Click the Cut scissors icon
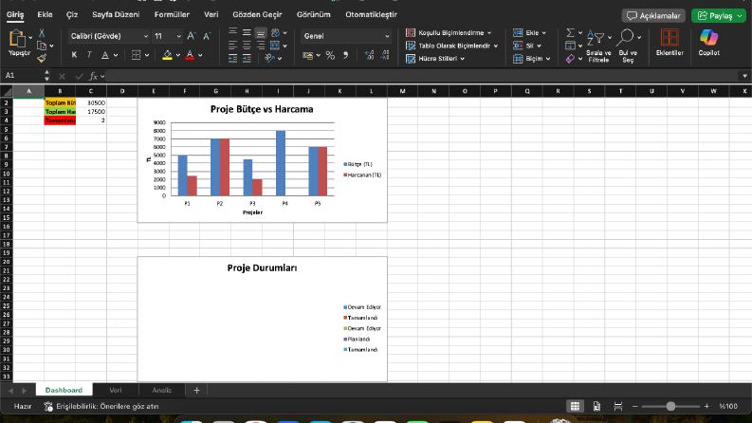Screen dimensions: 752x423 point(41,32)
